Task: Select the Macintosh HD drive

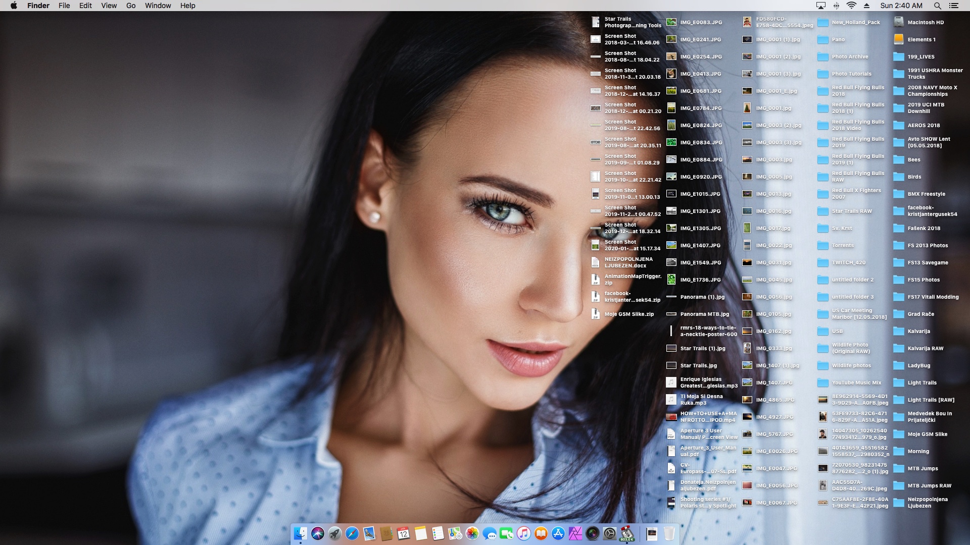Action: 918,22
